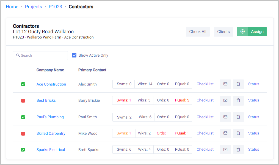This screenshot has height=165, width=279.
Task: Click the plus icon on Assign button
Action: (x=242, y=32)
